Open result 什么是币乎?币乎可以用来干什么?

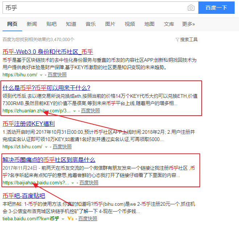point(46,88)
